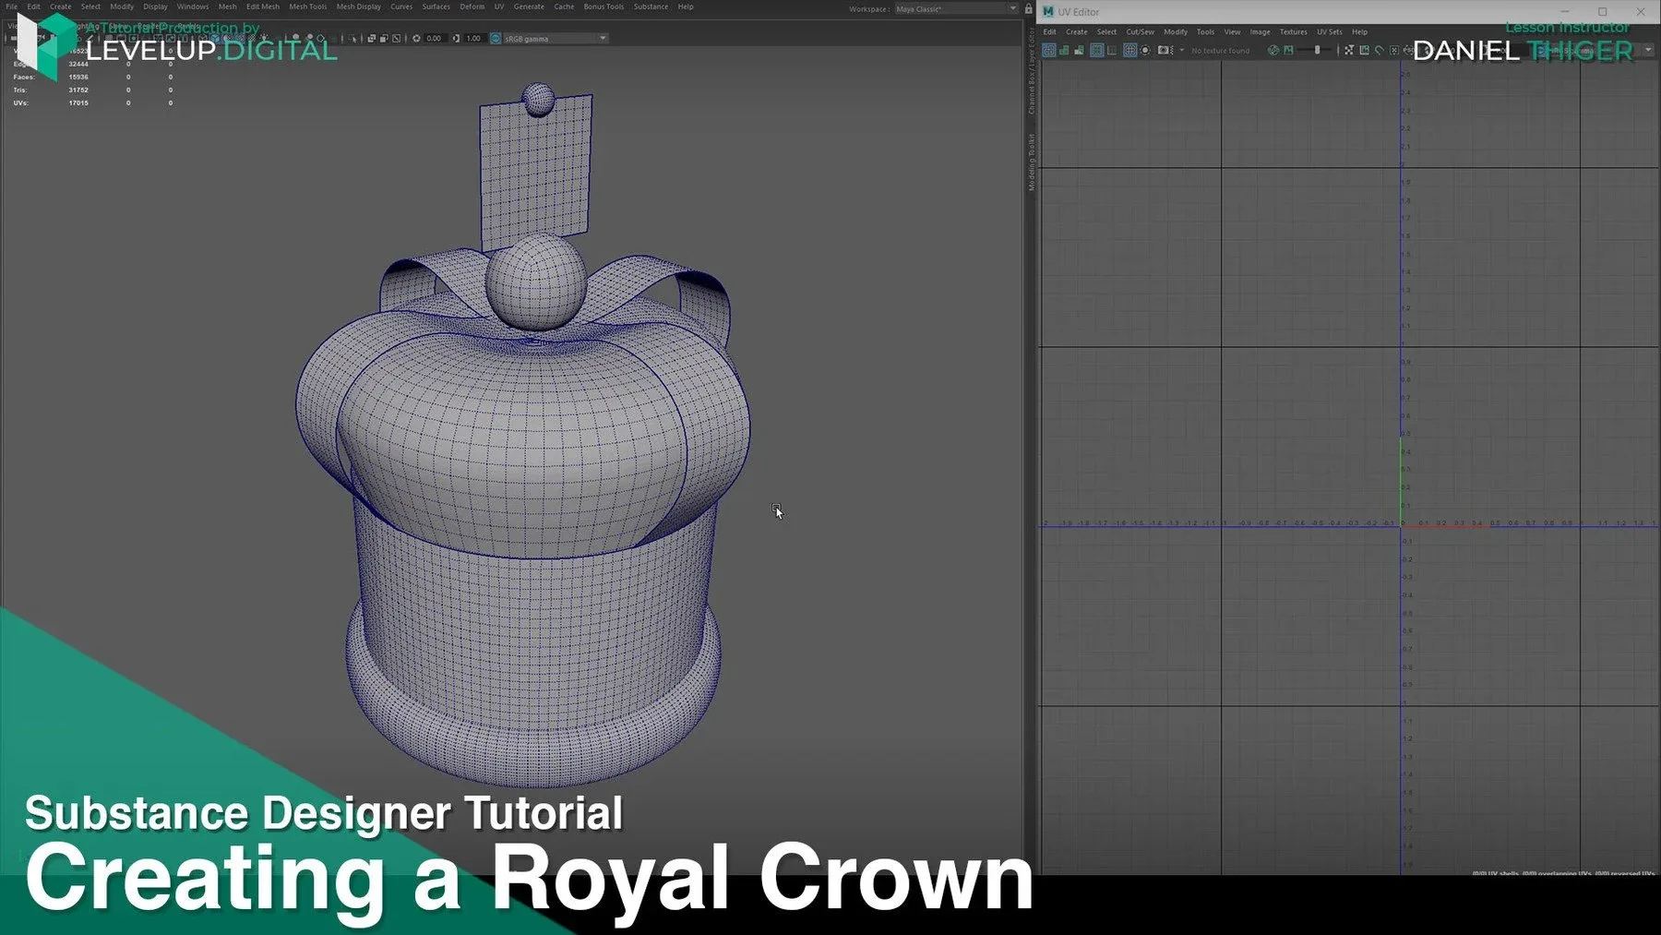Toggle UV distortion shader icon in UV Editor
This screenshot has width=1661, height=935.
(1079, 51)
